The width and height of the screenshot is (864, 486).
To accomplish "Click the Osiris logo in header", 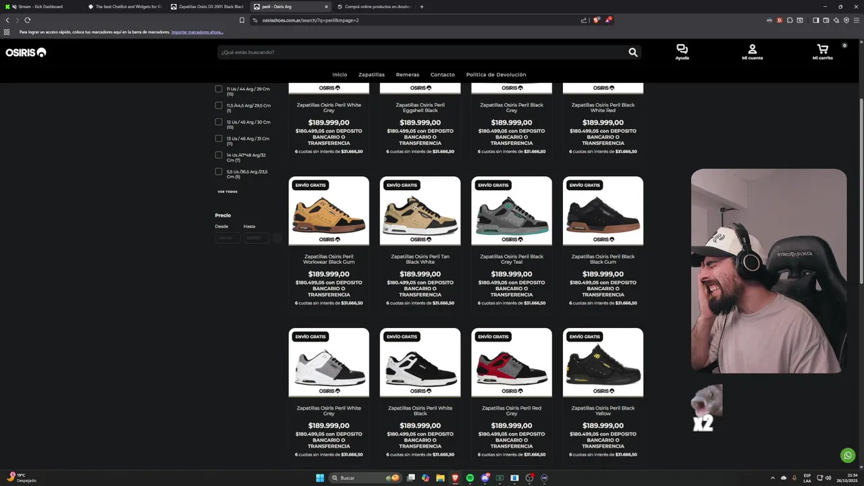I will pyautogui.click(x=26, y=53).
